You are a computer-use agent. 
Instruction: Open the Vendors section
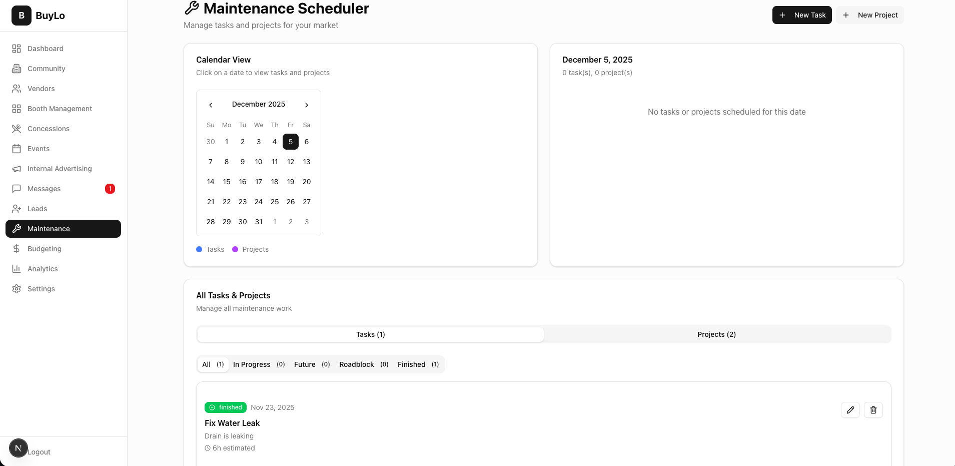(x=41, y=89)
